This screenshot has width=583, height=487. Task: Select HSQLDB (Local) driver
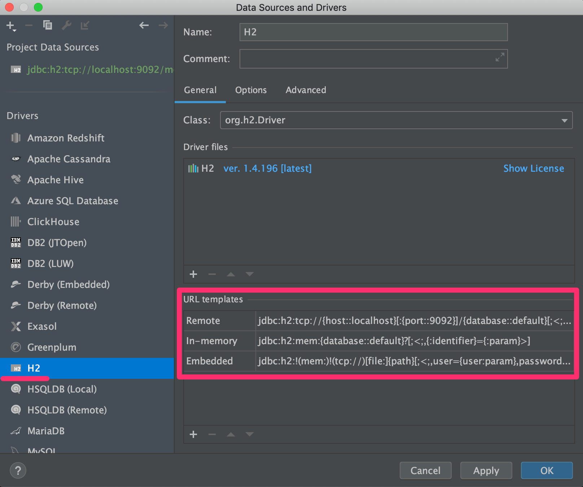pyautogui.click(x=87, y=389)
